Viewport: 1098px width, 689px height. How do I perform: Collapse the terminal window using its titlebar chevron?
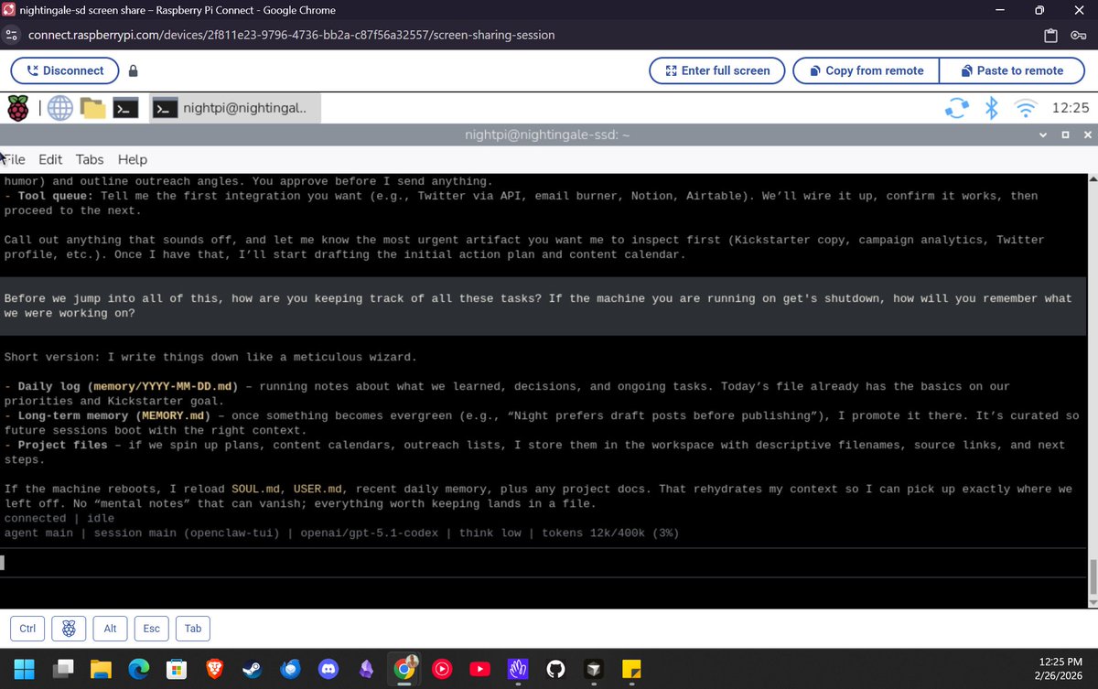1042,135
